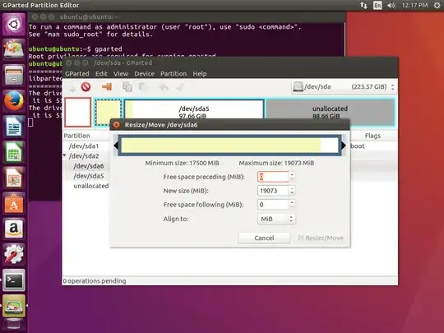The height and width of the screenshot is (333, 444).
Task: Click the Flags column header
Action: 372,136
